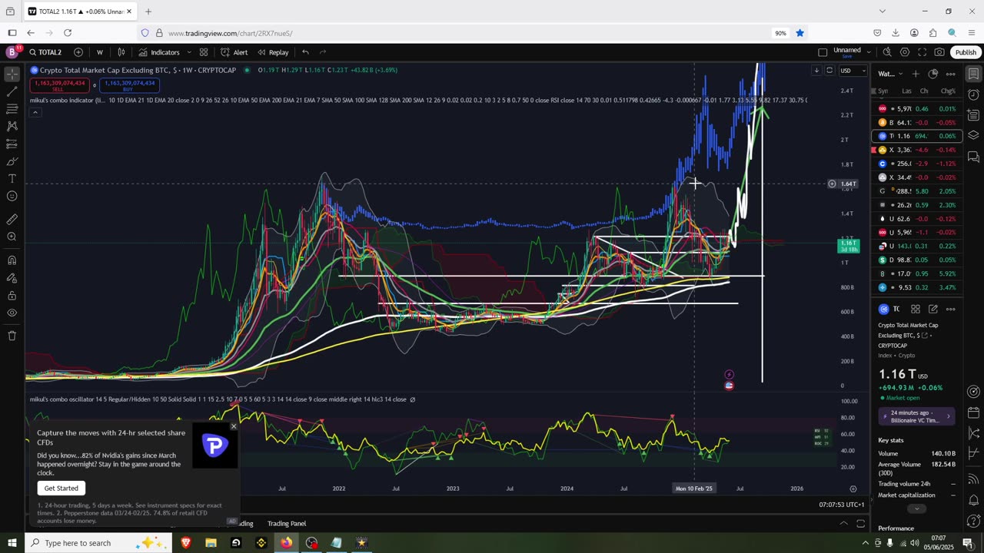
Task: Open the patterns drawing tool
Action: point(12,126)
